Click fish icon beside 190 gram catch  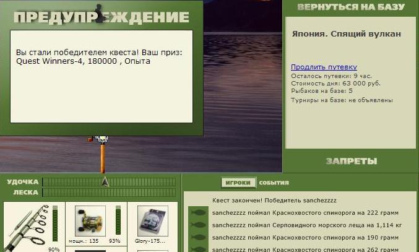click(198, 237)
